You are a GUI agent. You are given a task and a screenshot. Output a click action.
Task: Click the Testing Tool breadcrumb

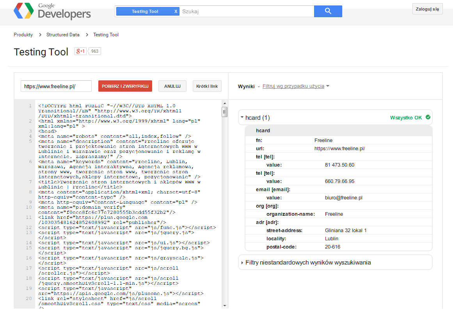click(x=106, y=35)
